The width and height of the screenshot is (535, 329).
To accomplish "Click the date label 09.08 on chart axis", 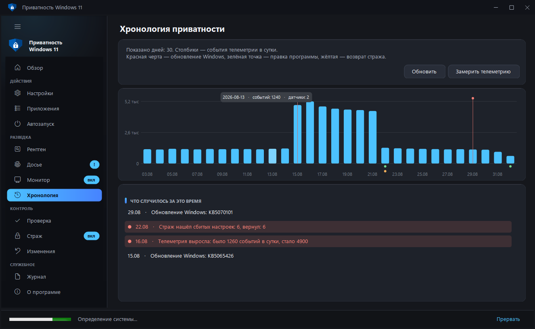I will 222,174.
